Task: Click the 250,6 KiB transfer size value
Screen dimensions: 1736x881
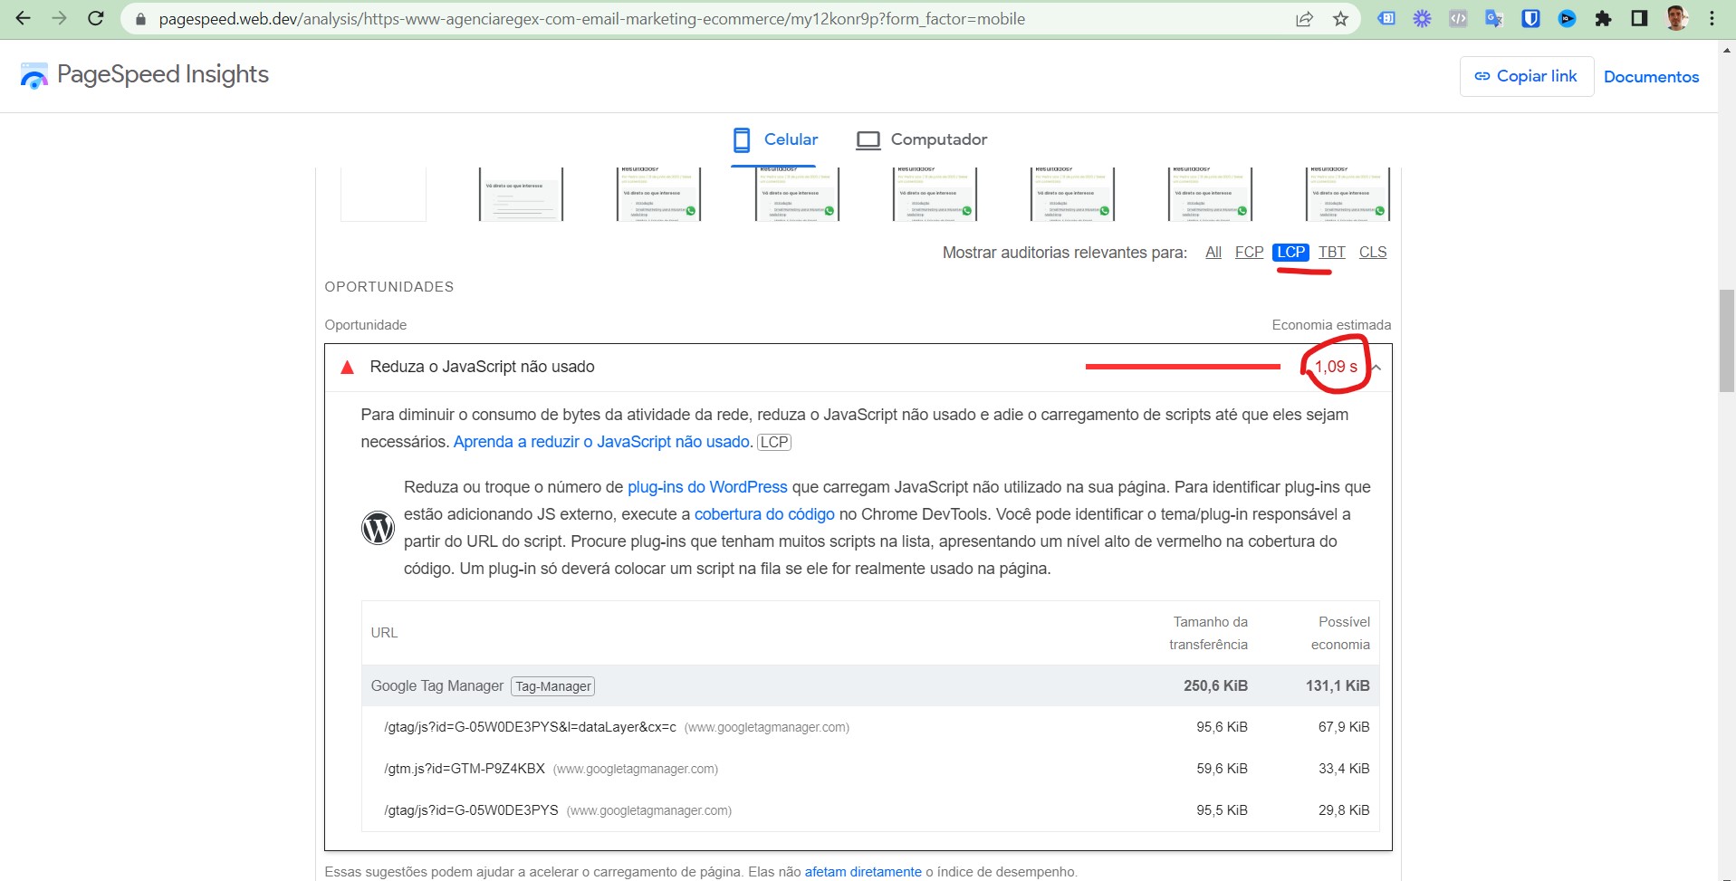Action: coord(1215,686)
